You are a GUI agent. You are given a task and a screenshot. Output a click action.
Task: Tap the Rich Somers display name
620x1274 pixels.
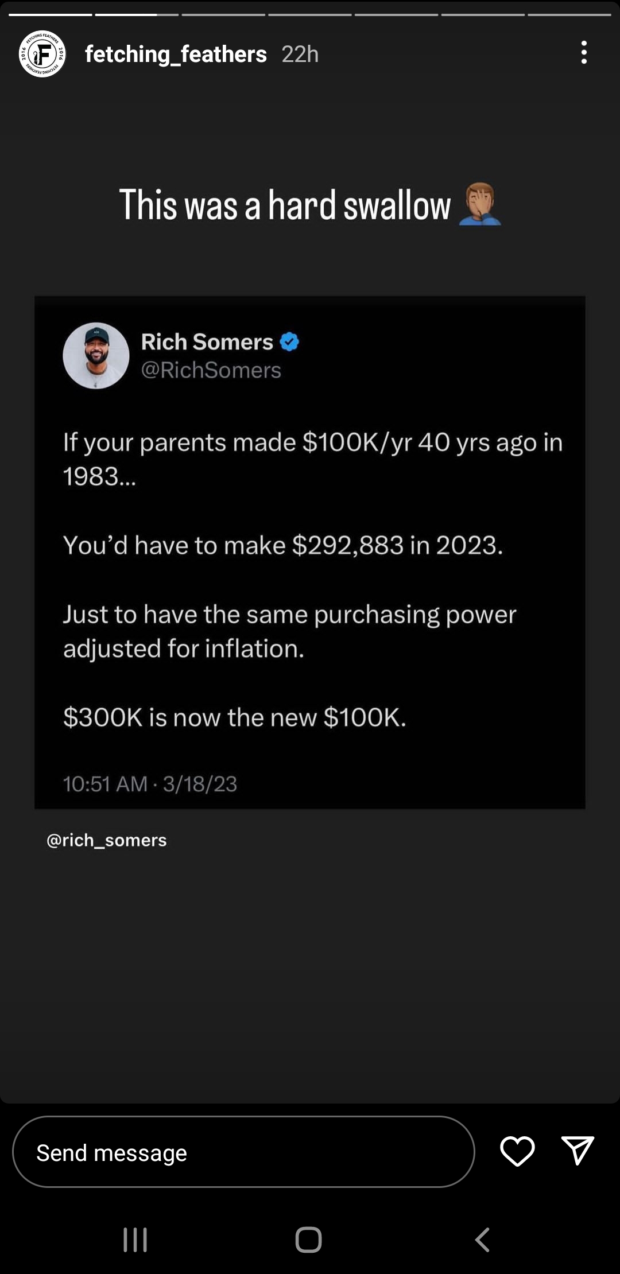point(207,342)
